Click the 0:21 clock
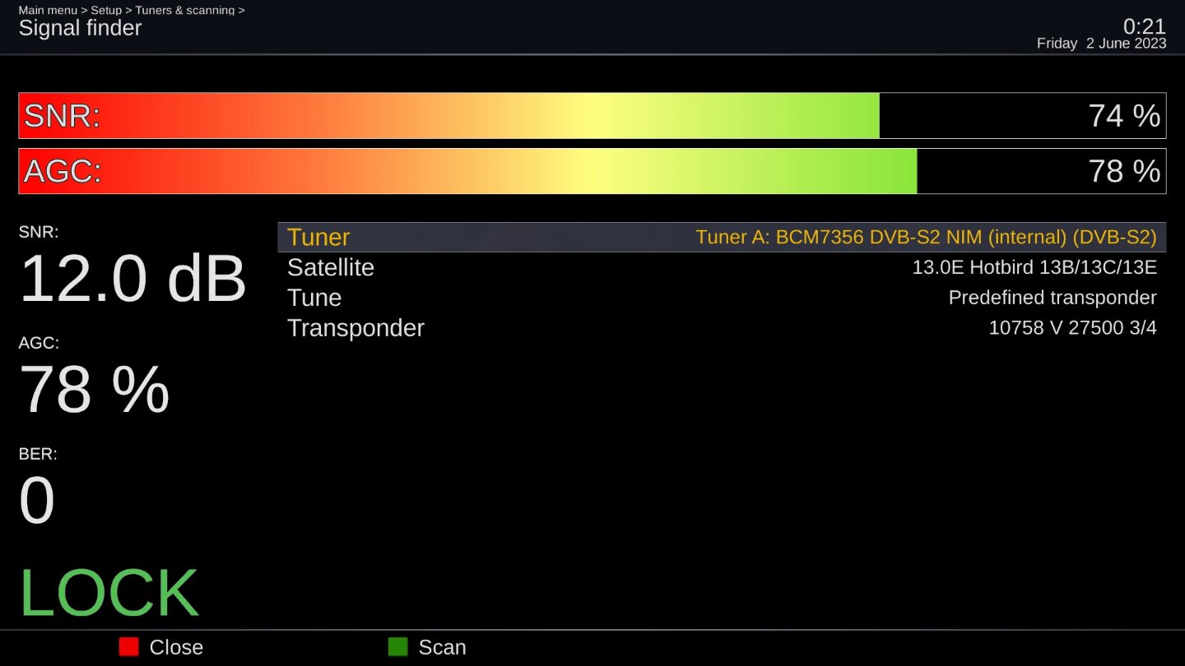The image size is (1185, 666). point(1145,26)
